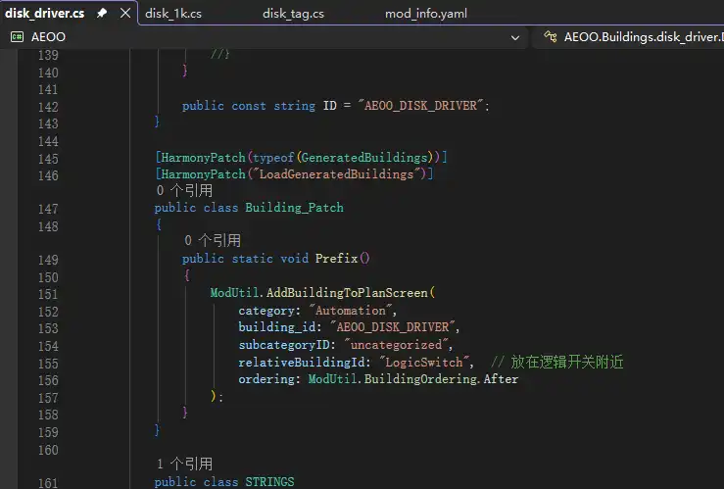Screen dimensions: 724x489
Task: Click the "LogicSwitch" string value
Action: [x=424, y=362]
